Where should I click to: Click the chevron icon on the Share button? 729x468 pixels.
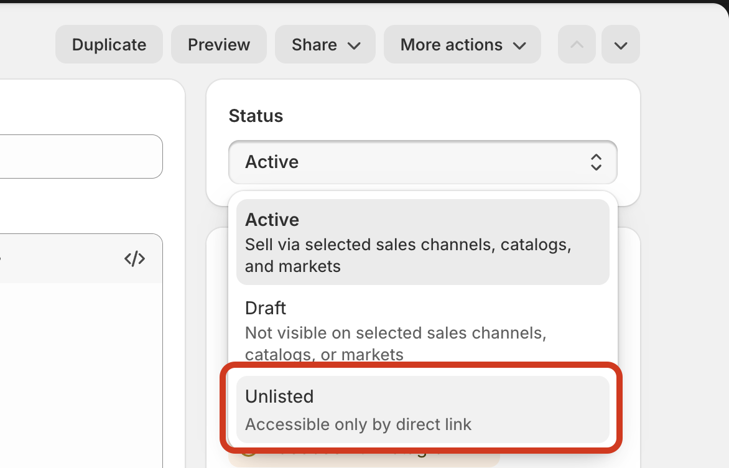355,45
